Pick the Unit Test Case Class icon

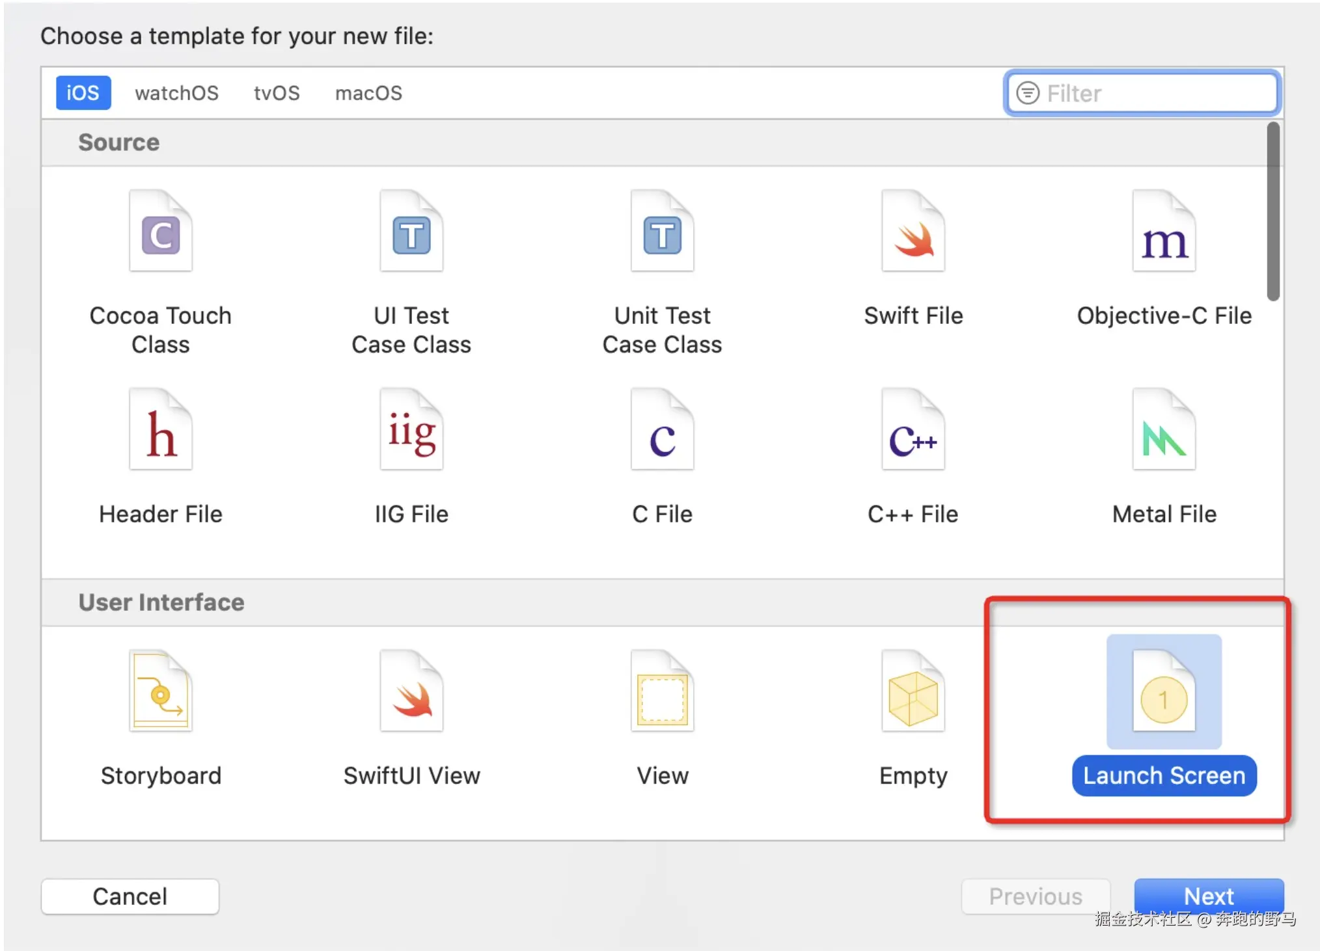pyautogui.click(x=662, y=231)
